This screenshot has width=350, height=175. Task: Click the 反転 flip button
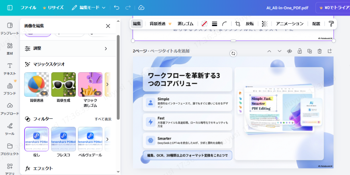250,24
